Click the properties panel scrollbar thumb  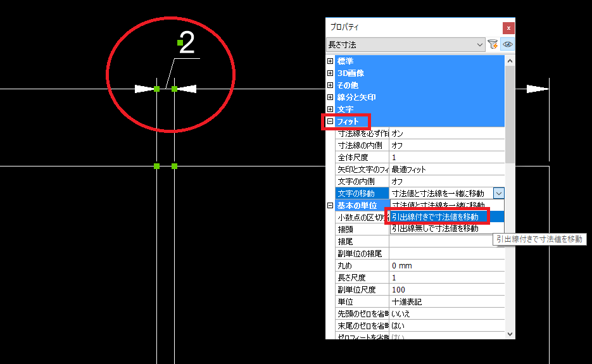coord(510,115)
